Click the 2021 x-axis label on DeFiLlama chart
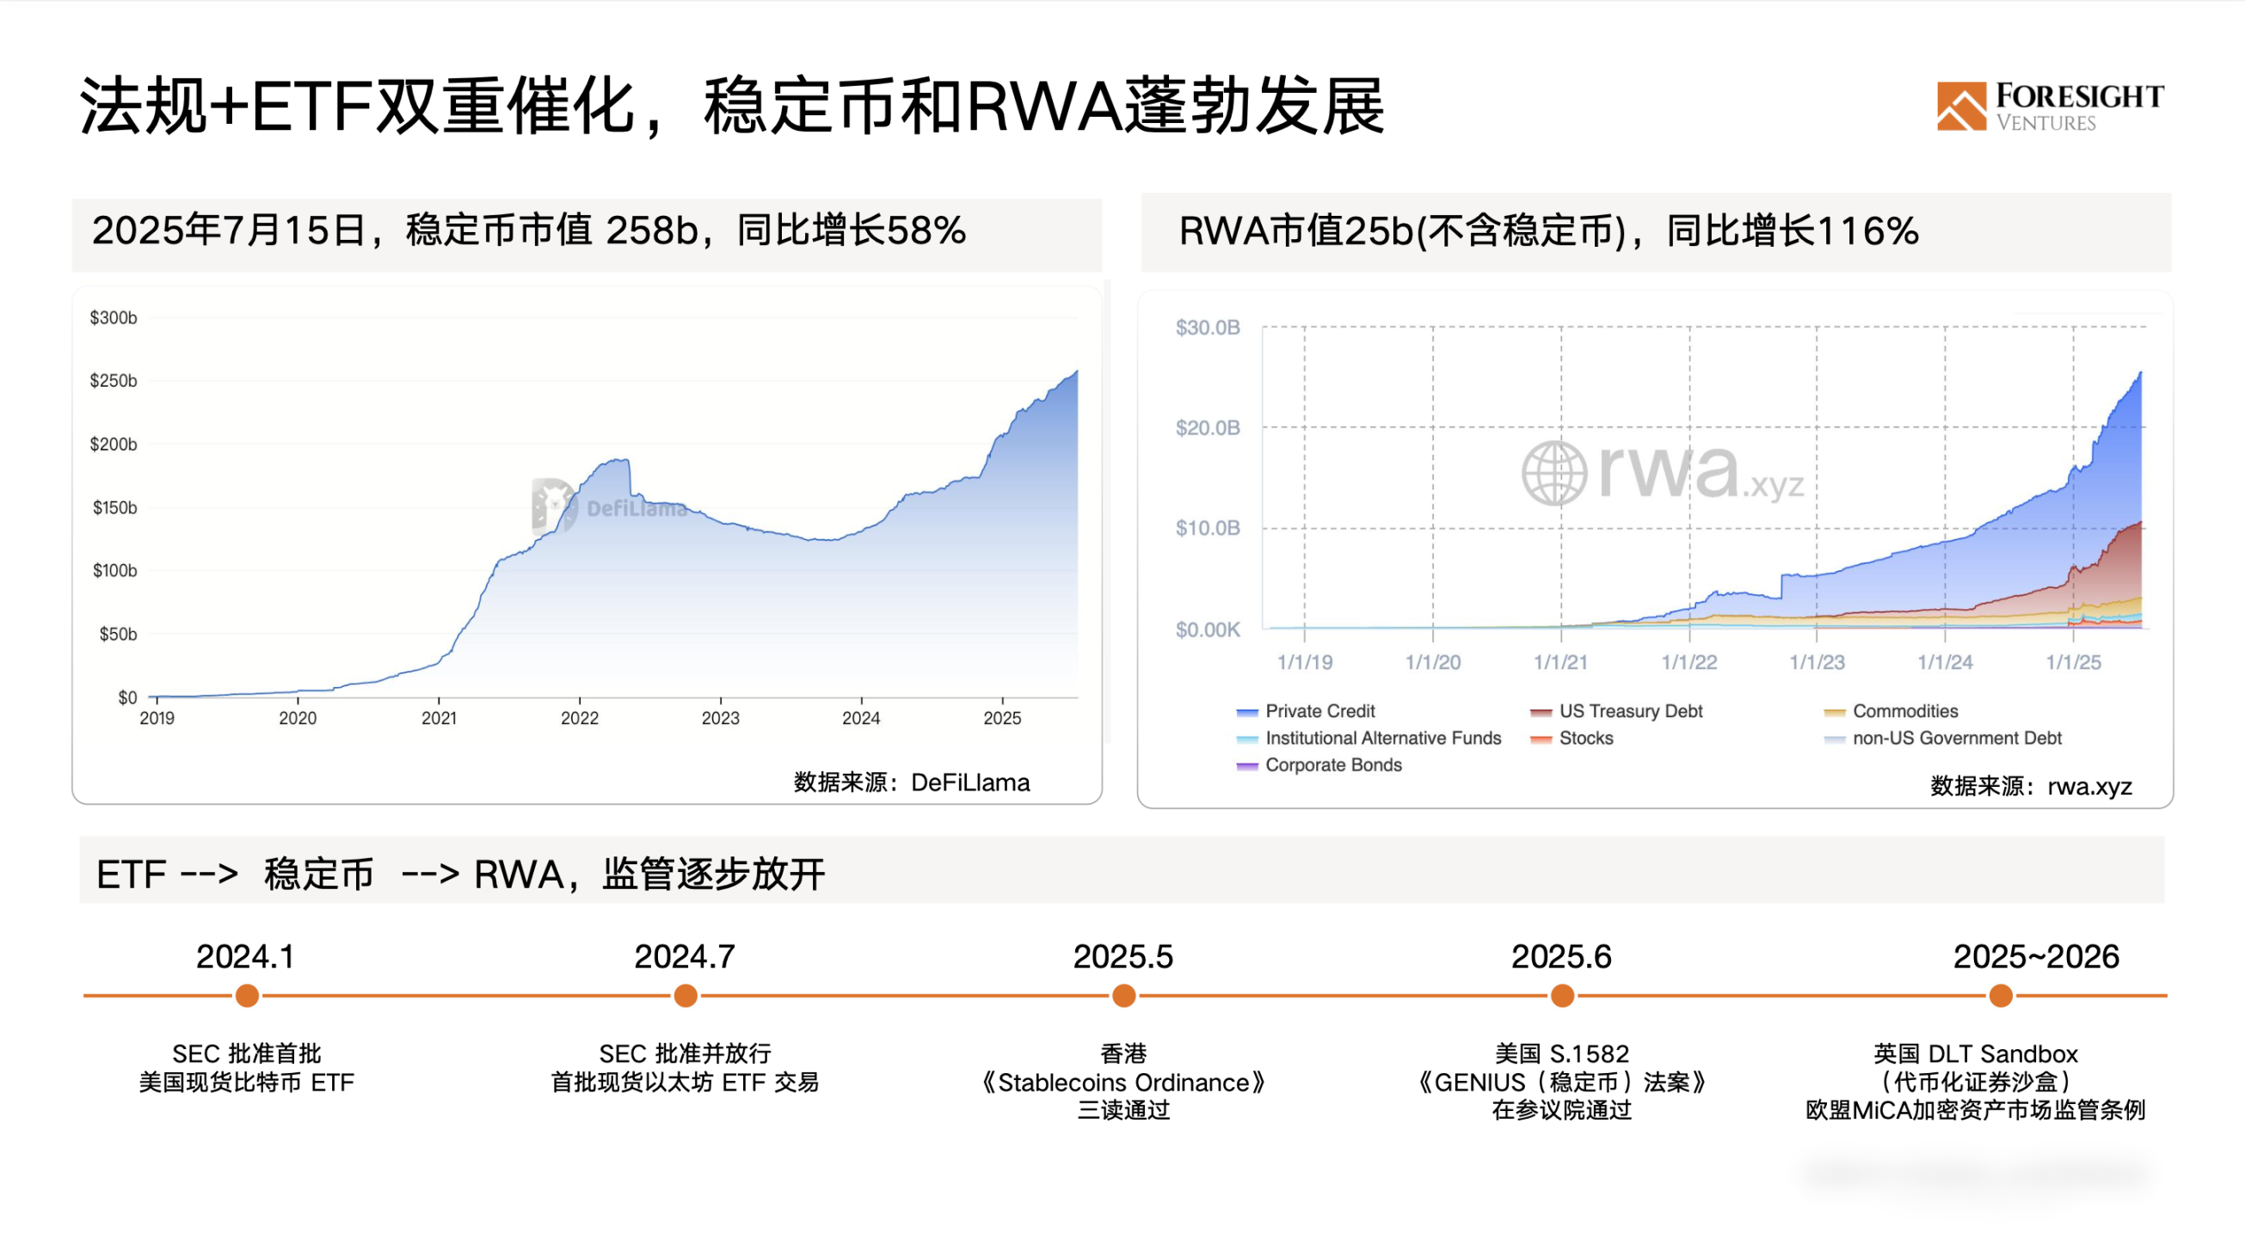This screenshot has width=2245, height=1258. pos(440,719)
